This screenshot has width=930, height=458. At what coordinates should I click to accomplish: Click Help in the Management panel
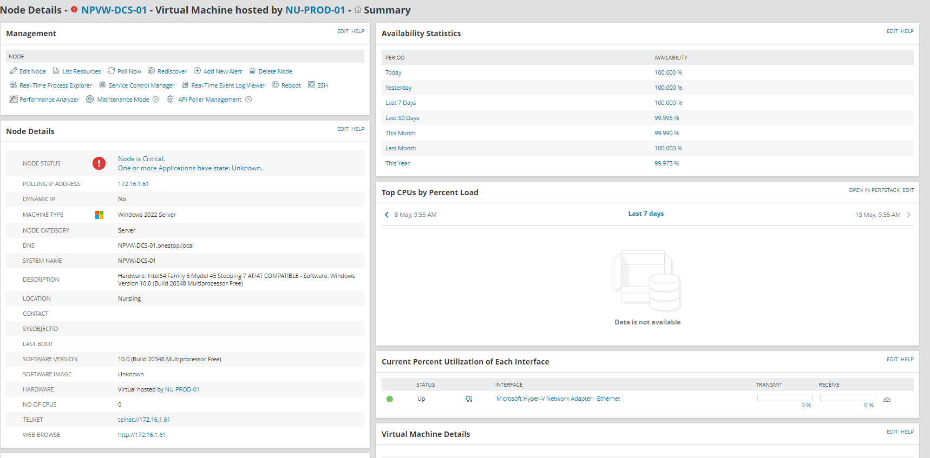point(358,31)
